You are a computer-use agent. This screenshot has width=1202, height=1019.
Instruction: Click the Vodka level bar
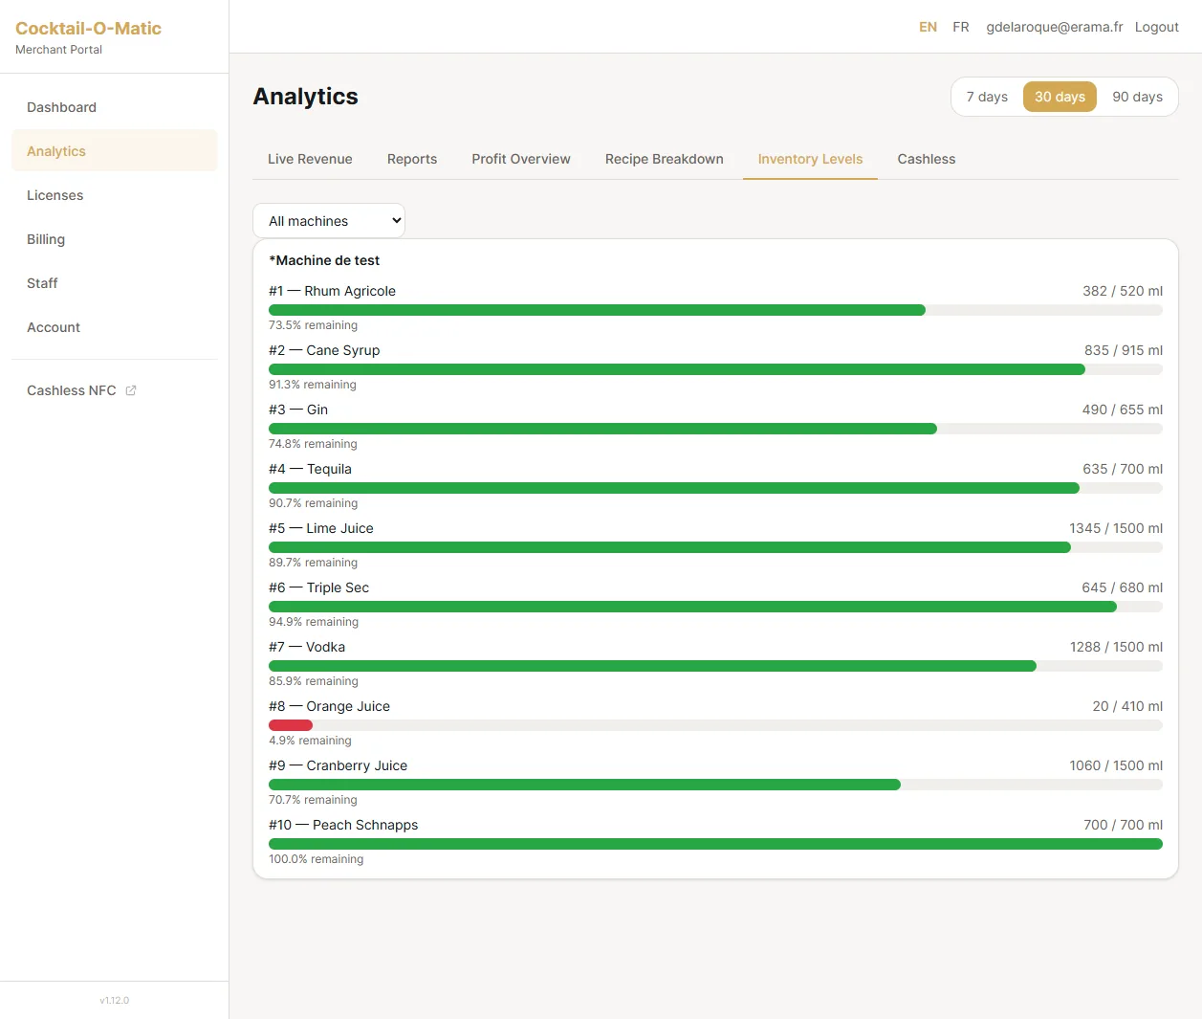point(715,666)
